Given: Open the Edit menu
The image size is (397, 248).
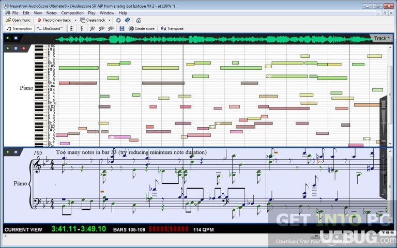Looking at the screenshot, I should (x=26, y=13).
